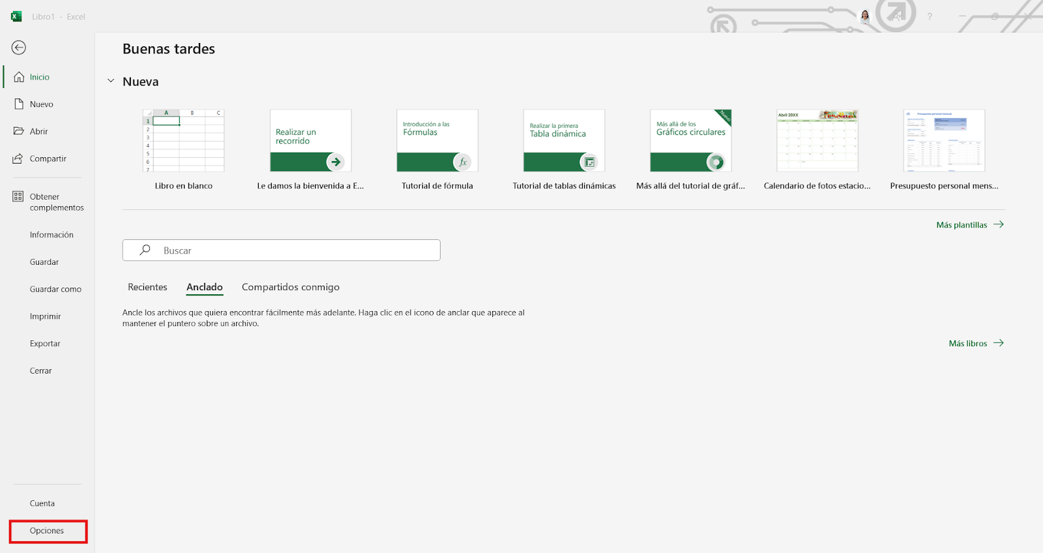
Task: Open the Tutorial de fórmula template
Action: pos(437,141)
